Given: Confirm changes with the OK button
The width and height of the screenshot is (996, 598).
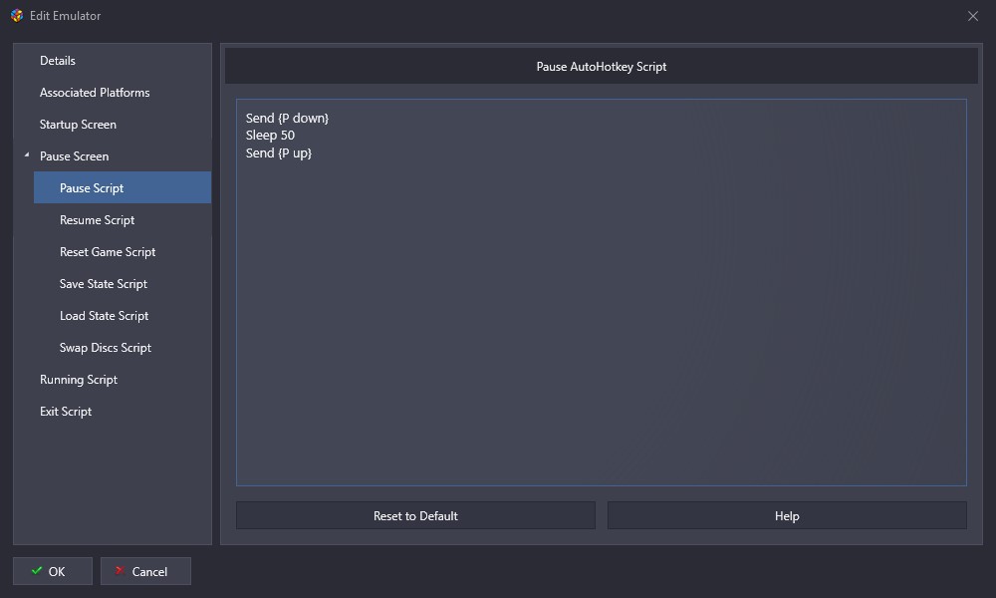Looking at the screenshot, I should click(53, 571).
